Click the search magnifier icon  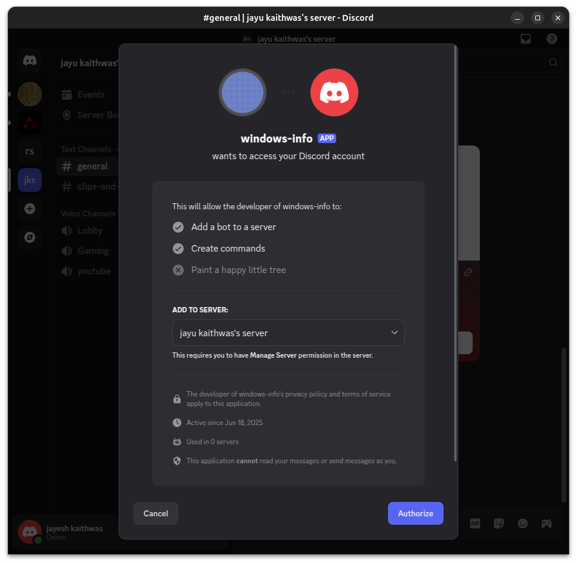(x=553, y=62)
